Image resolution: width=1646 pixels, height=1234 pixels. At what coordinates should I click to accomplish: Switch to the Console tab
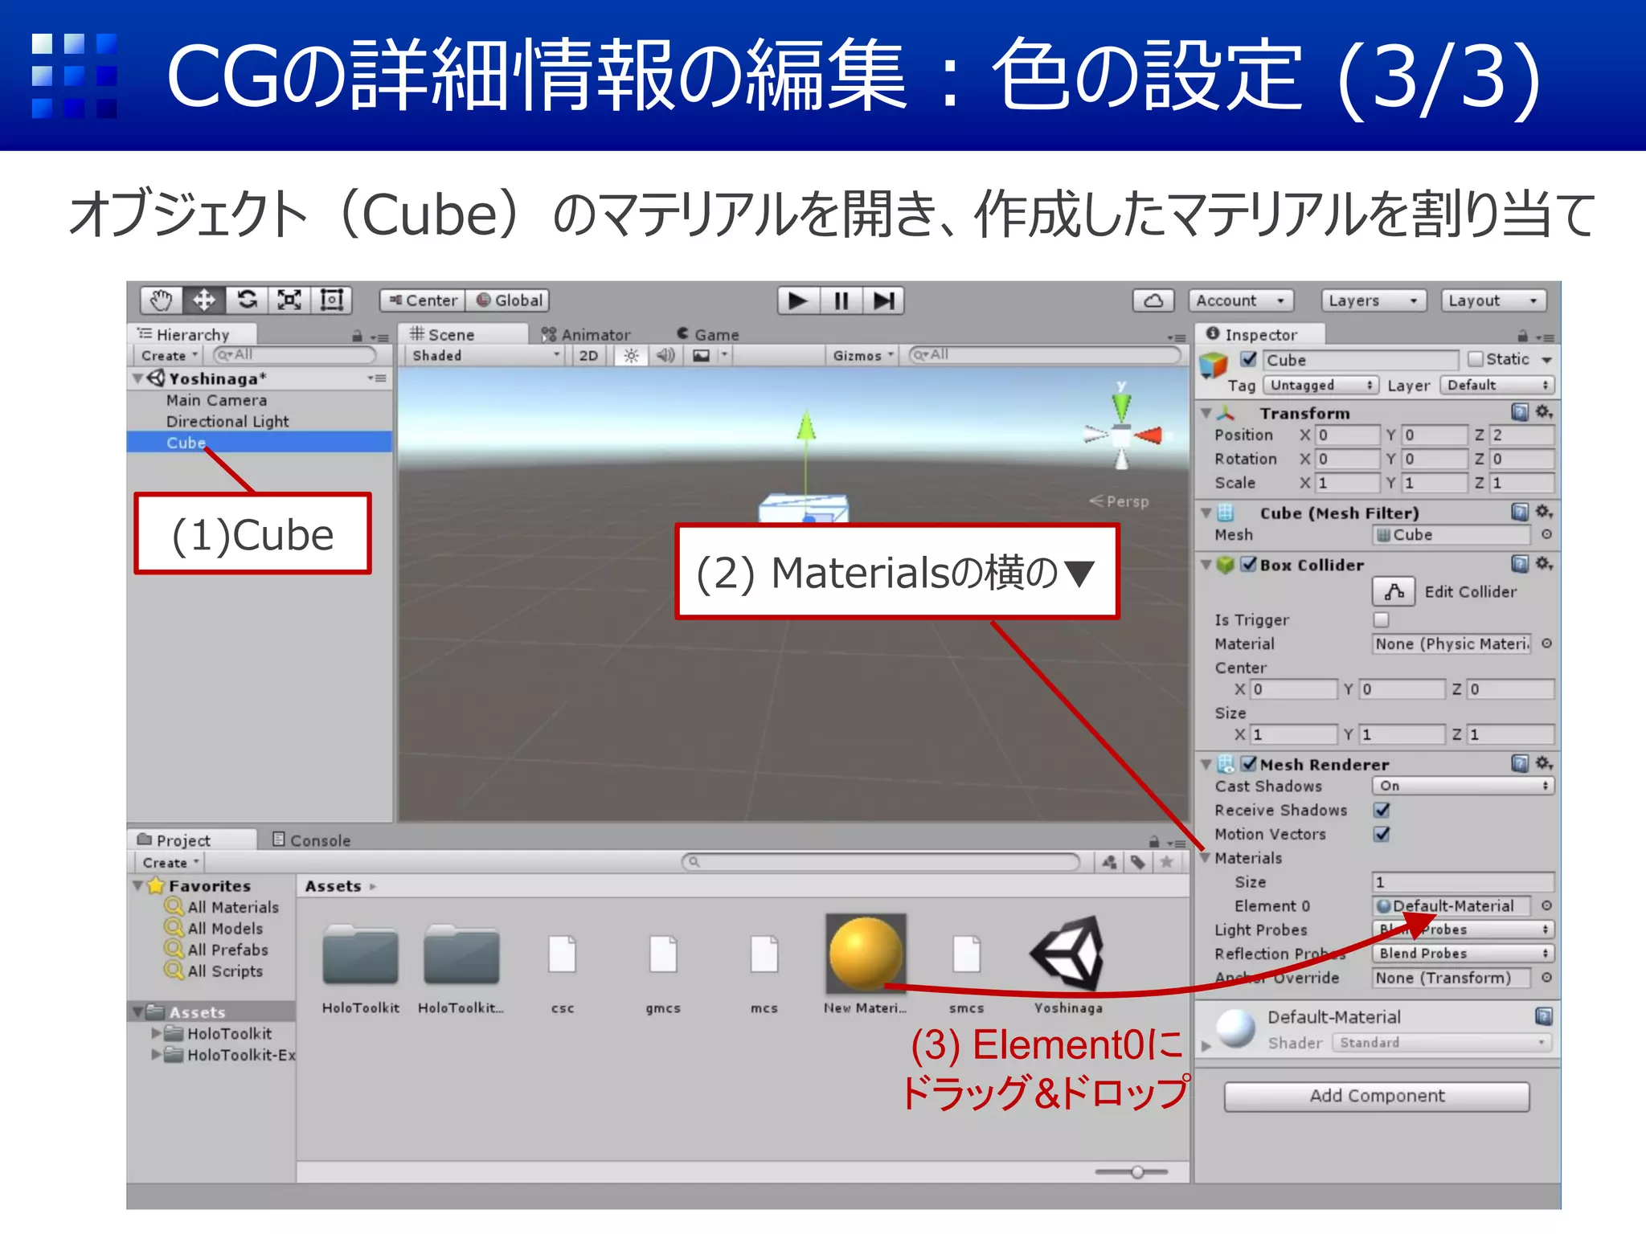coord(312,840)
